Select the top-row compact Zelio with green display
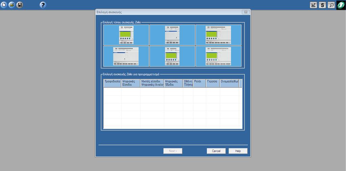 (126, 35)
